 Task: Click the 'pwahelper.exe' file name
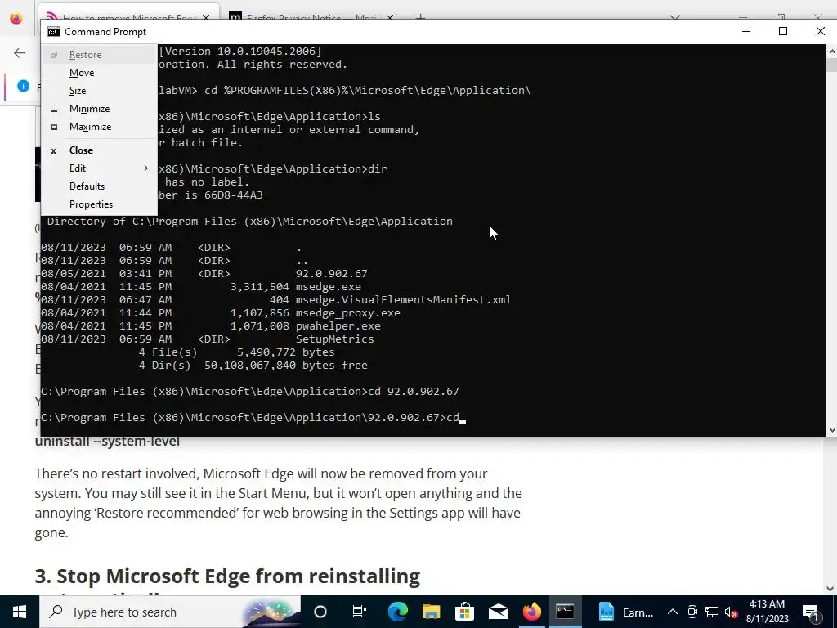tap(338, 325)
